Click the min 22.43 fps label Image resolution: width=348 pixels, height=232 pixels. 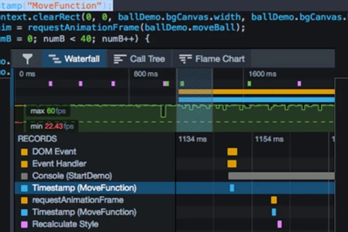(52, 126)
